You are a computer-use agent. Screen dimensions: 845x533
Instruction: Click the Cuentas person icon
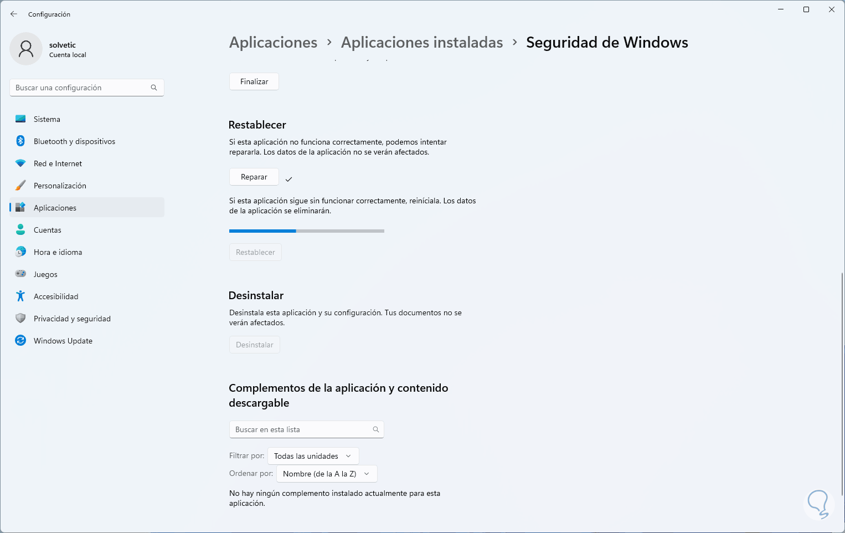[x=20, y=230]
